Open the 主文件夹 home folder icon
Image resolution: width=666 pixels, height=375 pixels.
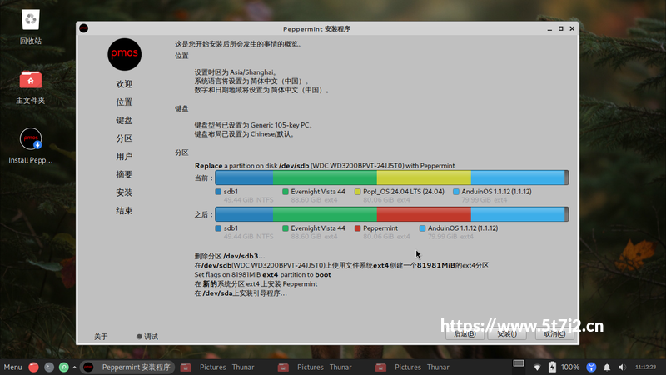point(31,80)
